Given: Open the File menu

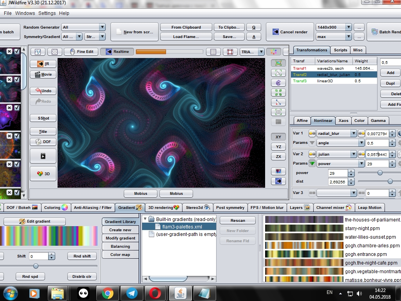Looking at the screenshot, I should [7, 13].
